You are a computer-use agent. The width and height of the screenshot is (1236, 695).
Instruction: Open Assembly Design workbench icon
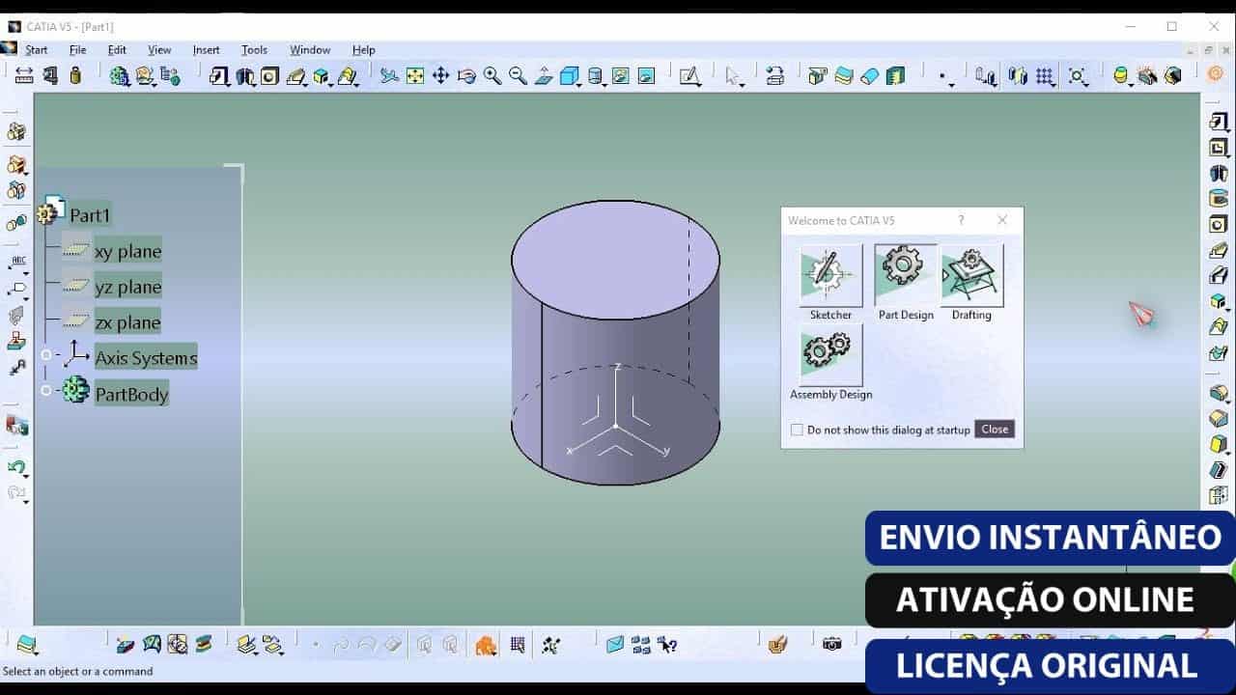pyautogui.click(x=830, y=354)
